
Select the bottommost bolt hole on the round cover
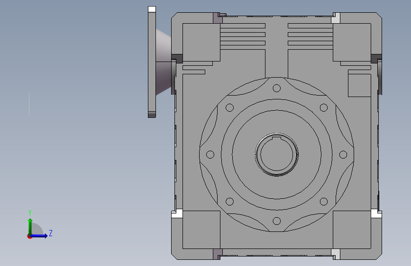click(276, 221)
